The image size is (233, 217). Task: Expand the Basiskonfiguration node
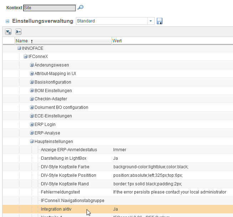pos(32,82)
